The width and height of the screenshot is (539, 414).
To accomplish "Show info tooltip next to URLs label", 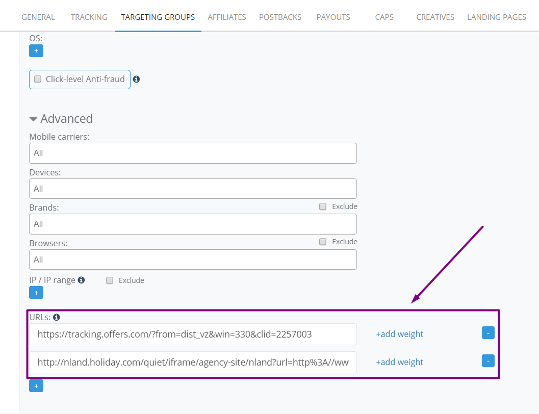I will (57, 317).
